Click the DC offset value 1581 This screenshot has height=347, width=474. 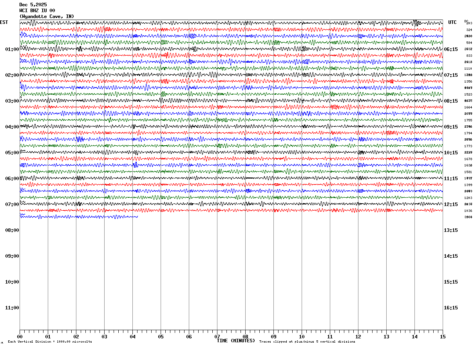469,172
